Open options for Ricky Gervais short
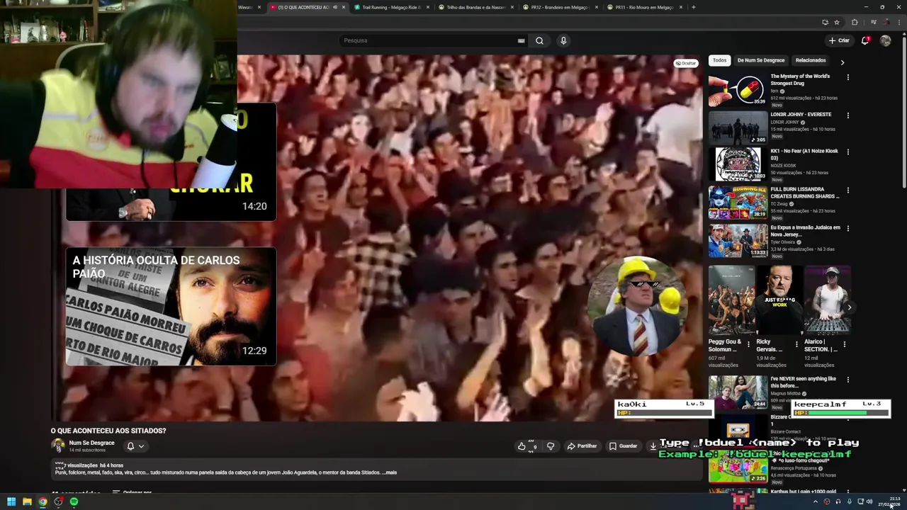 (x=796, y=344)
